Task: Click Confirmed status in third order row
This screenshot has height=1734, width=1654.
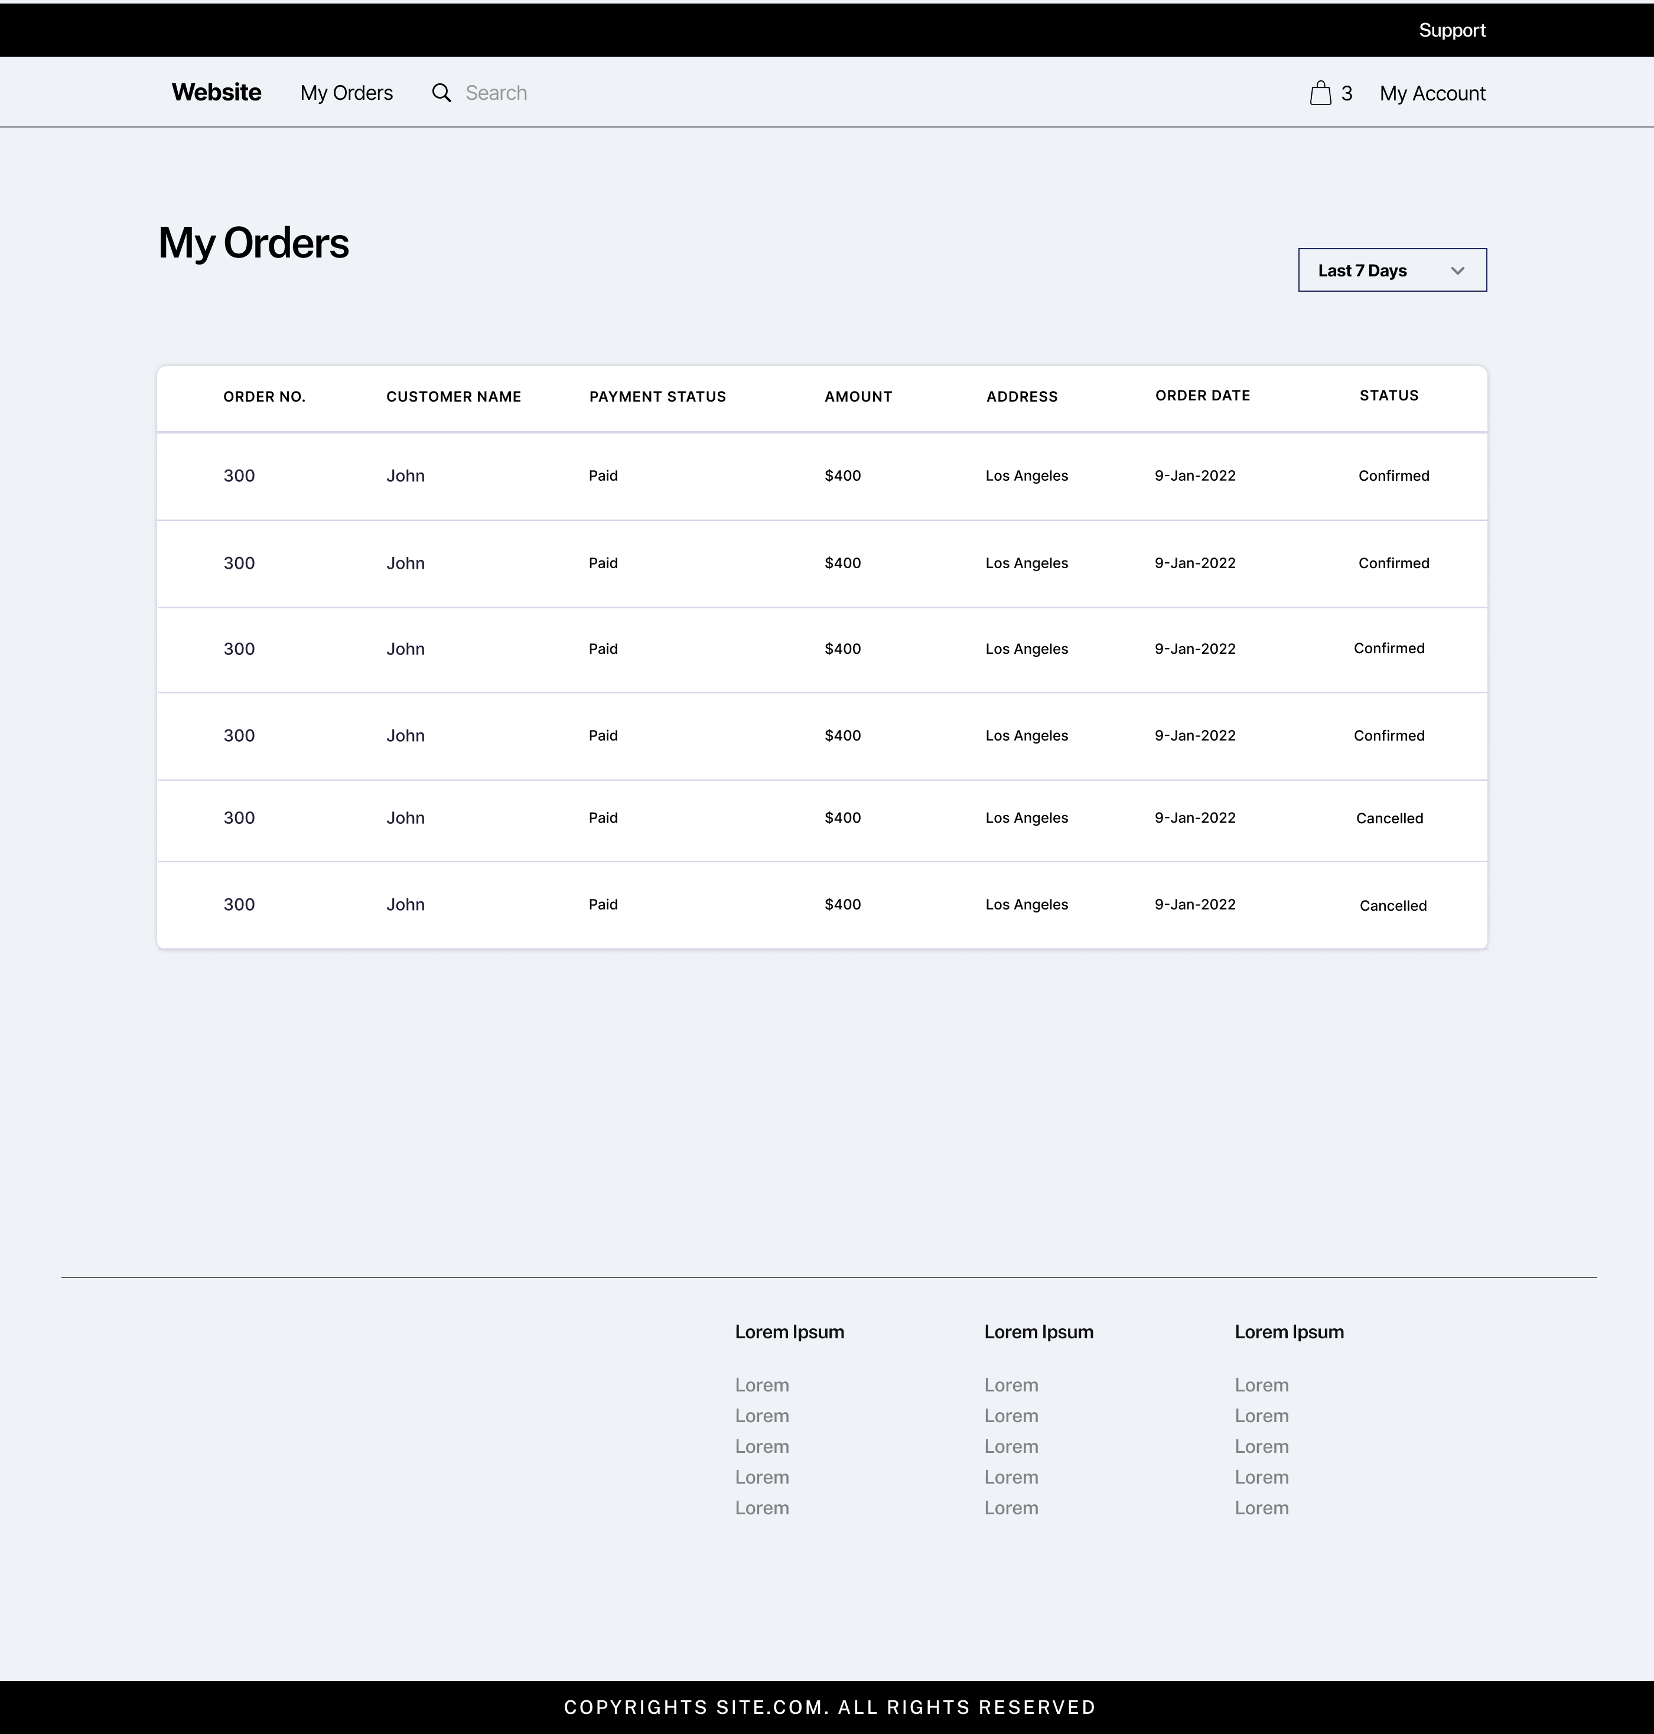Action: point(1389,649)
